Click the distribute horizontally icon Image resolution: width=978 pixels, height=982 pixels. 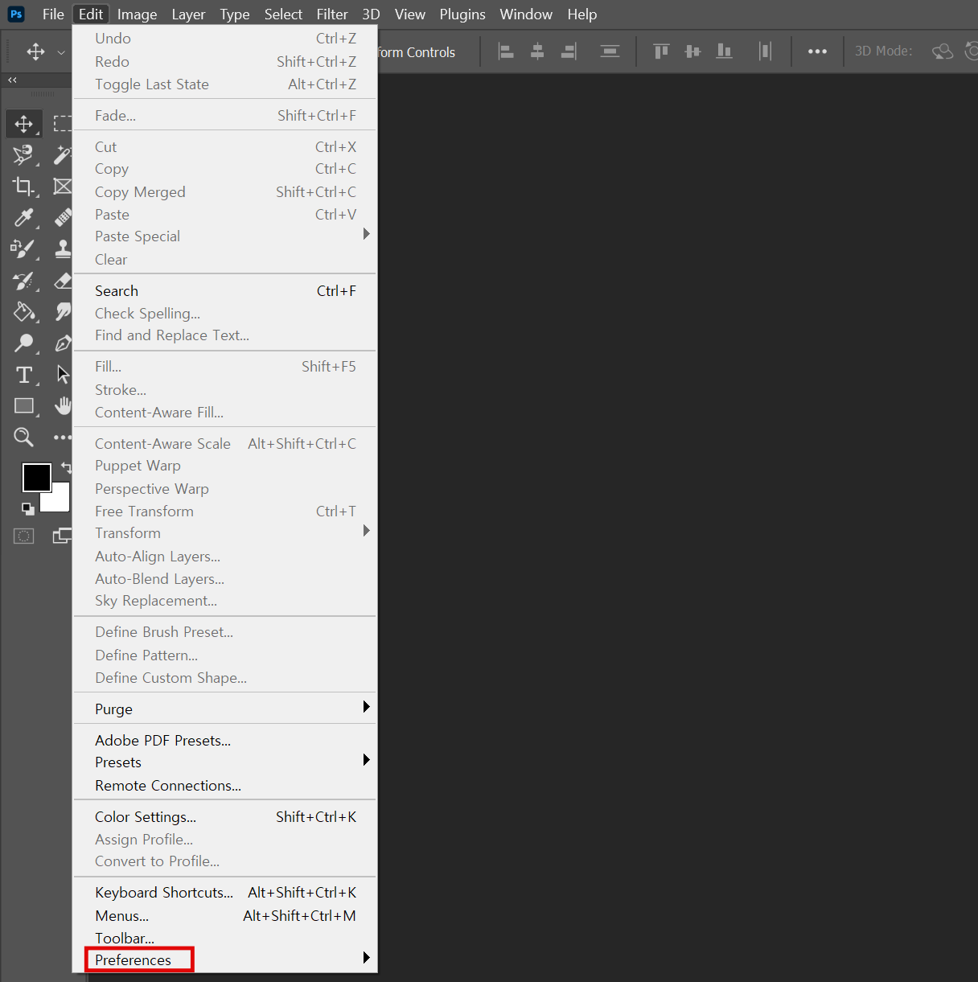point(765,51)
